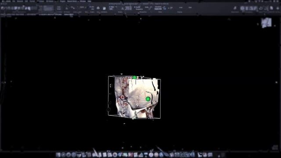Open the Help menu
Viewport: 281px width, 158px height.
point(89,1)
